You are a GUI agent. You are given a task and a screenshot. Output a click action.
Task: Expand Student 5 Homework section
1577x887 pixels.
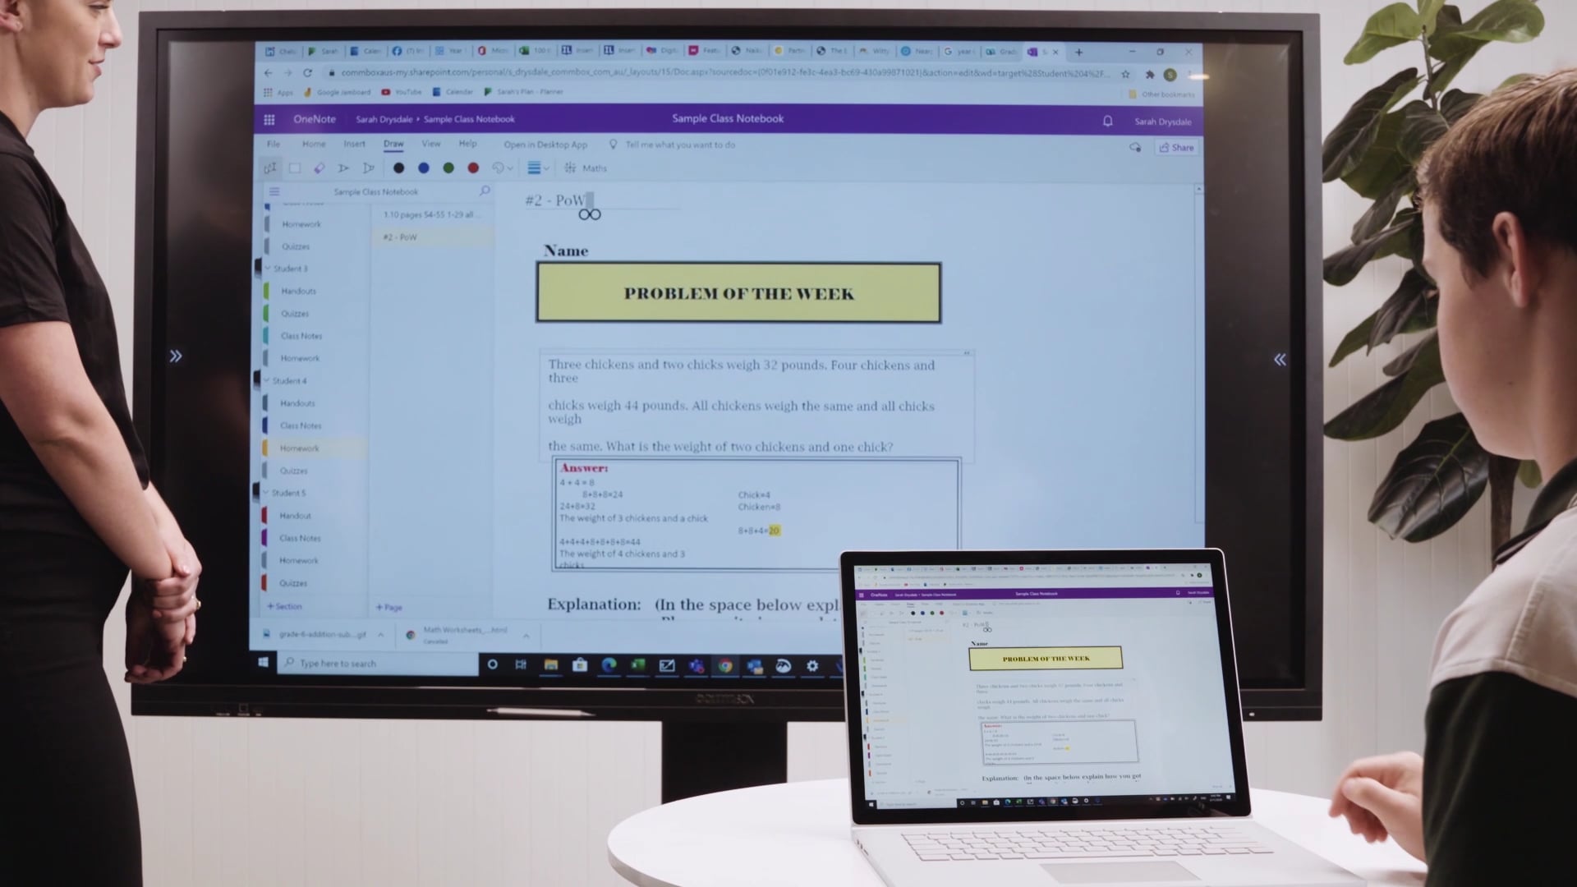(x=299, y=560)
